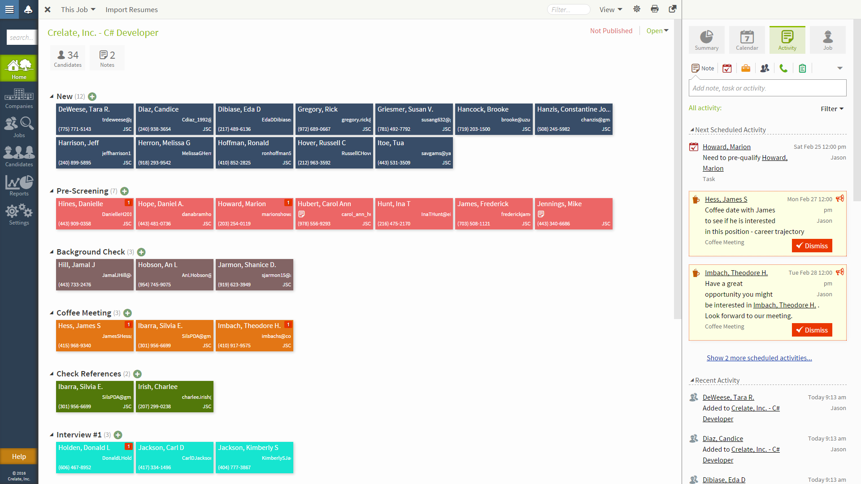Viewport: 861px width, 484px height.
Task: Open the This Job dropdown
Action: [x=78, y=9]
